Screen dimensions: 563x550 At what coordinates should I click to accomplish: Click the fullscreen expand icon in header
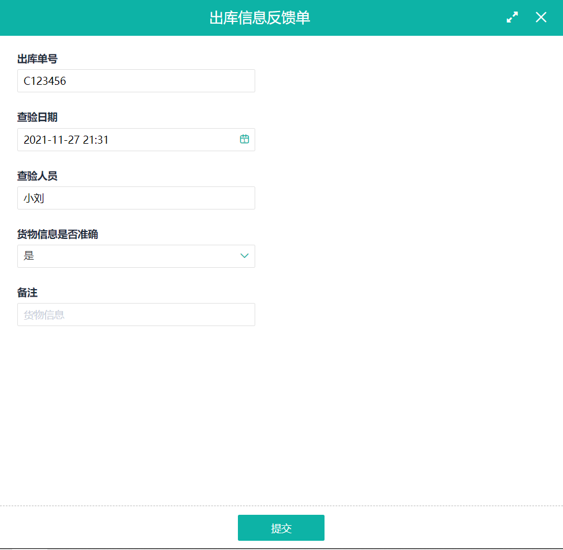pos(512,17)
